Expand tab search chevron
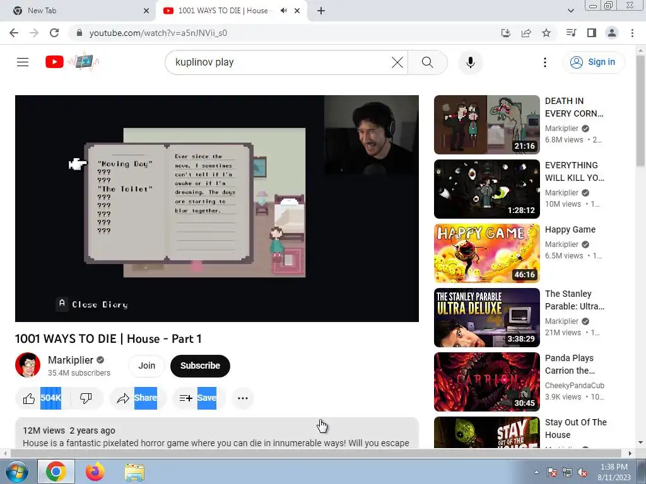The height and width of the screenshot is (484, 646). point(570,11)
